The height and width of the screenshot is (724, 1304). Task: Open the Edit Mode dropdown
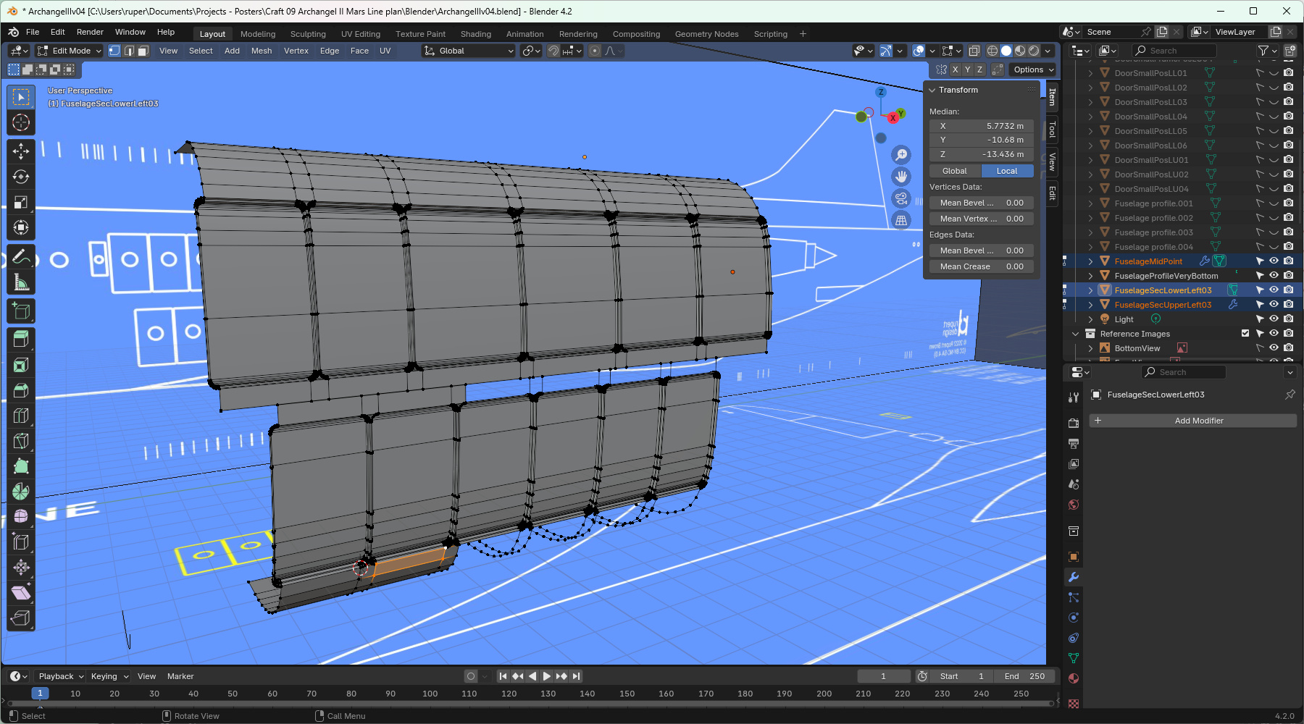click(x=70, y=51)
